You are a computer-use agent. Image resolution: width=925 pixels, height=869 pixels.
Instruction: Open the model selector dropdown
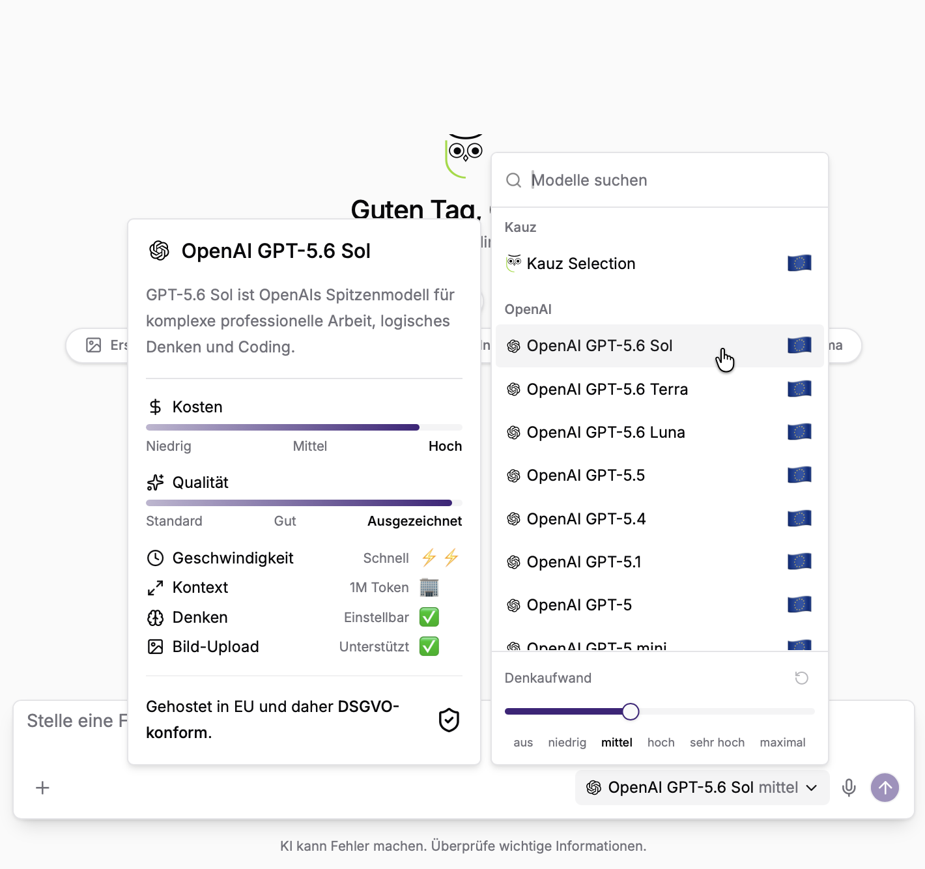[x=702, y=788]
